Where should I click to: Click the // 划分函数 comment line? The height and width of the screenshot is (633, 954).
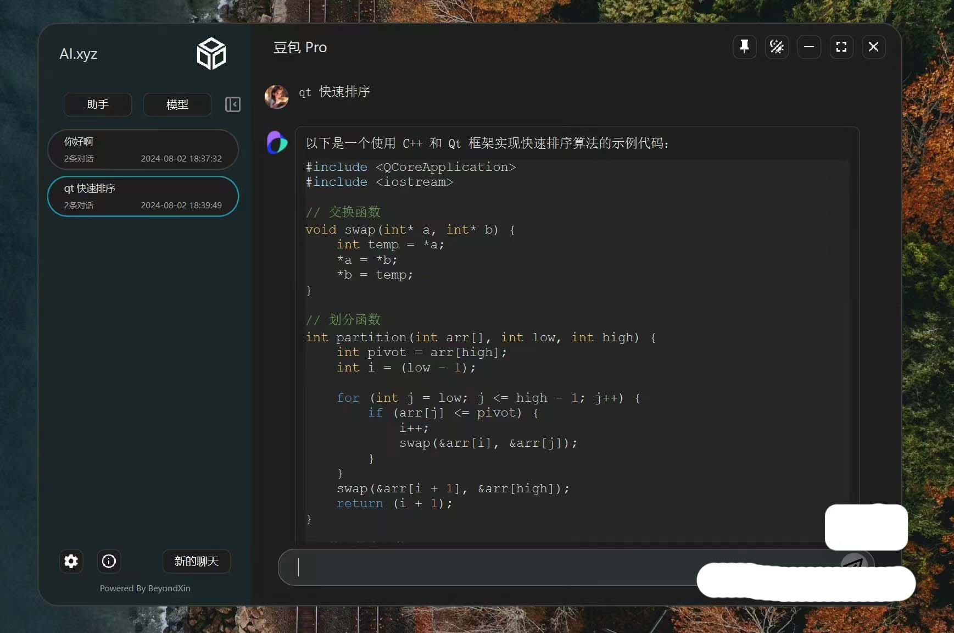(x=343, y=320)
